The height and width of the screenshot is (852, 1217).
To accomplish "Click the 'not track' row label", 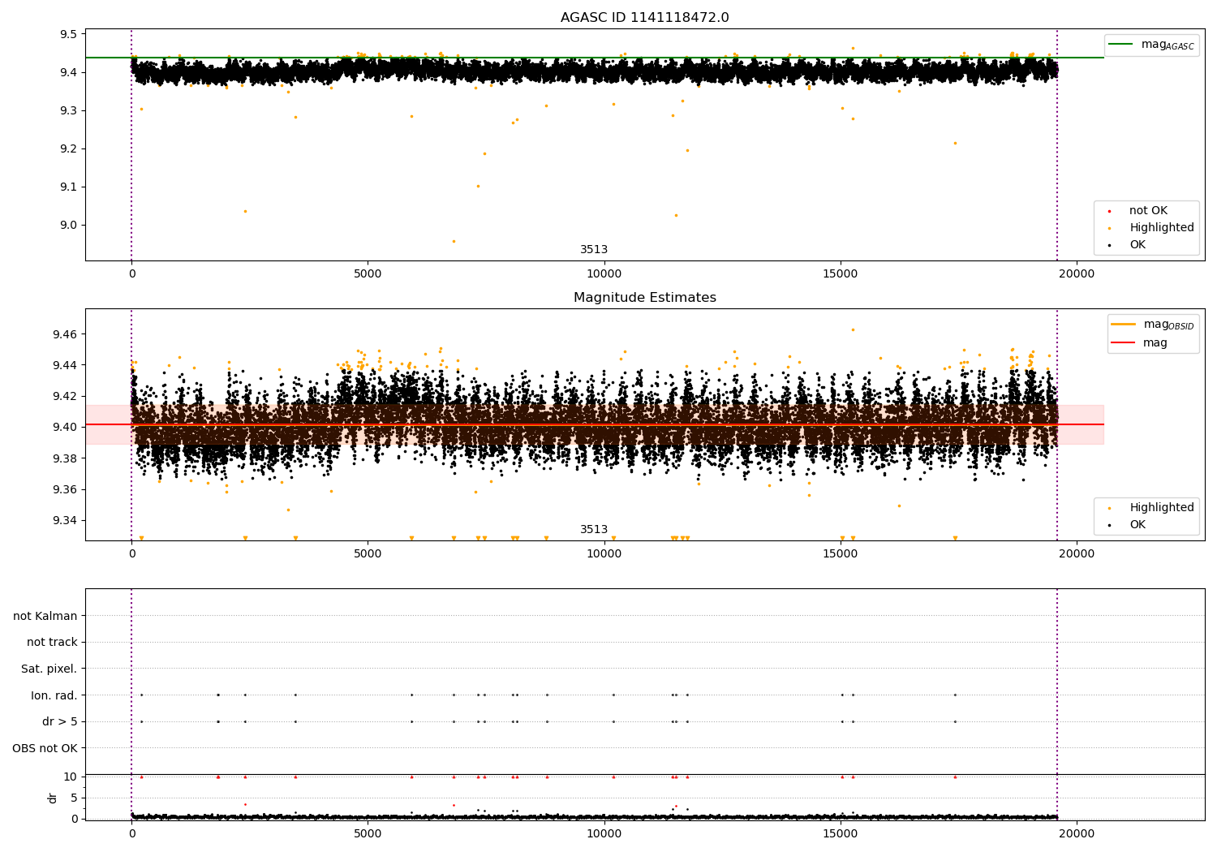I will tap(52, 643).
